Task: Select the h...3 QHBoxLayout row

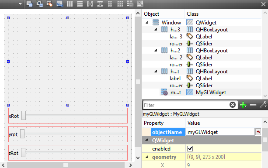Action: [x=202, y=30]
